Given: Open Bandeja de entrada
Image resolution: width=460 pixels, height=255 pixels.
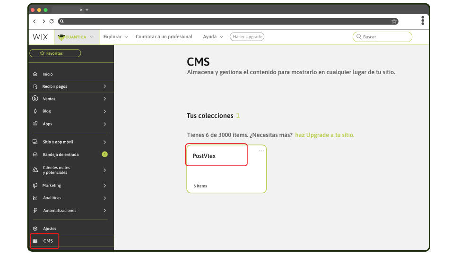Looking at the screenshot, I should (61, 154).
